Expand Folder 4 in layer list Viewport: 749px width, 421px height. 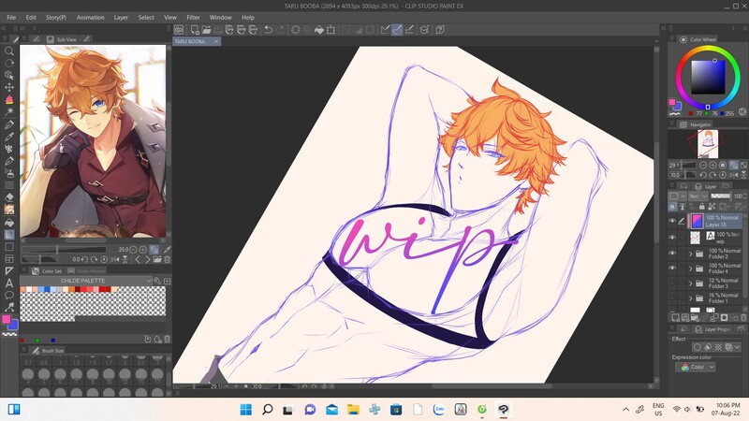tap(690, 269)
